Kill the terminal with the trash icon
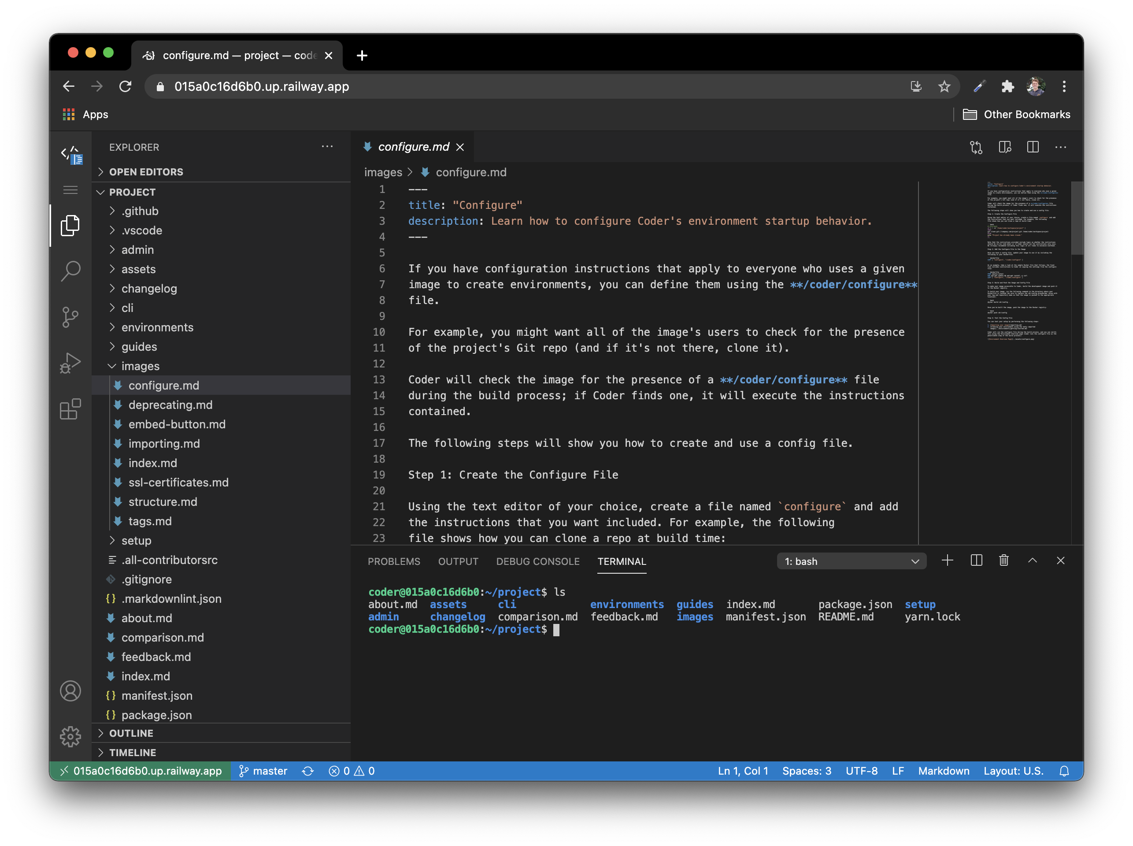 point(1003,560)
